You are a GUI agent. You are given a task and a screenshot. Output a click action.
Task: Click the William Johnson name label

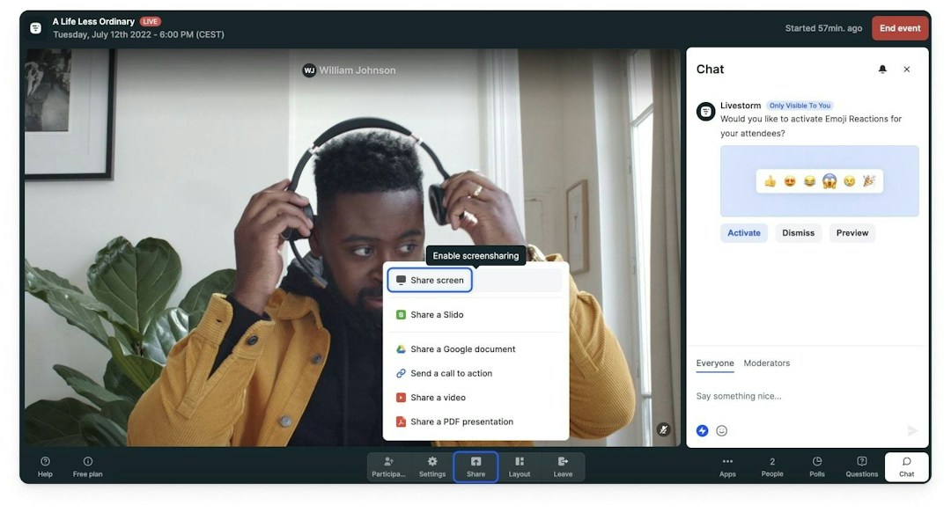358,70
